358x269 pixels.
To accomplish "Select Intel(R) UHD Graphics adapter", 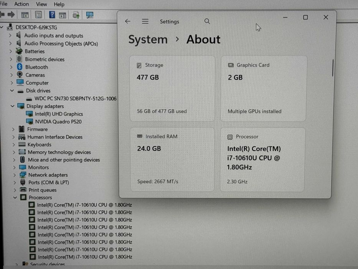I will tap(59, 114).
